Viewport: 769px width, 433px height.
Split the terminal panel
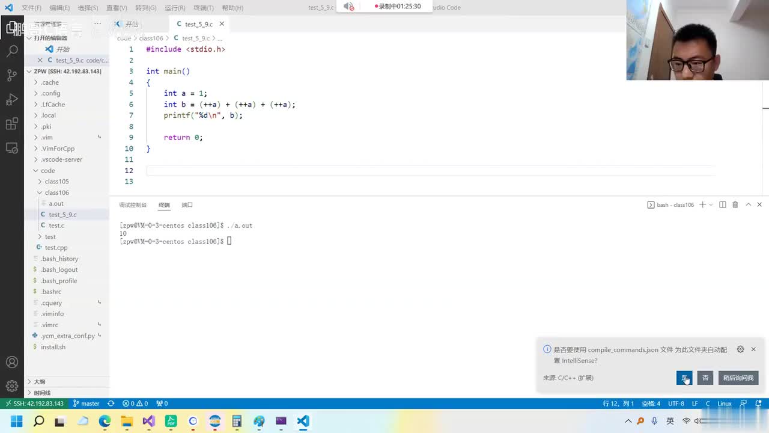coord(723,204)
